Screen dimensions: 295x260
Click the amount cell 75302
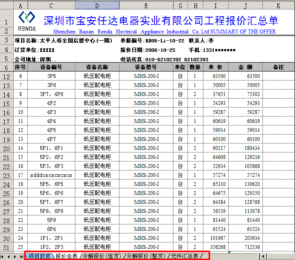(x=245, y=94)
